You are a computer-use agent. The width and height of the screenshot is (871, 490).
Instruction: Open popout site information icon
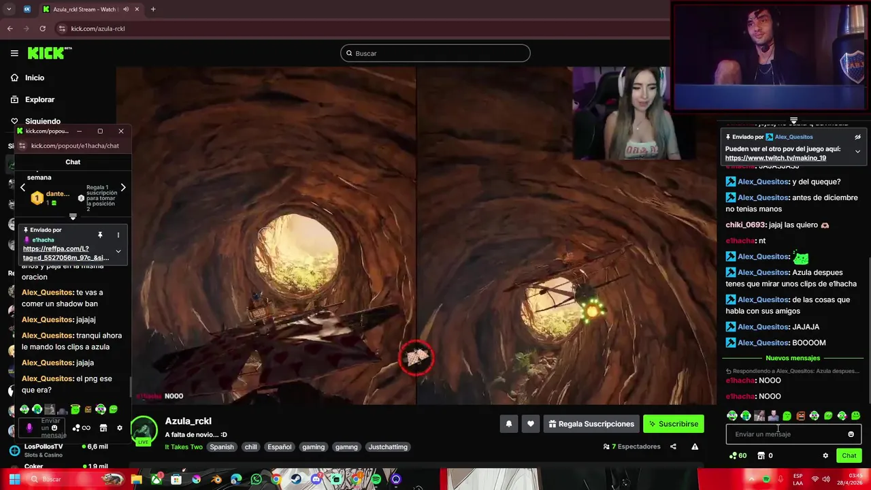(22, 146)
